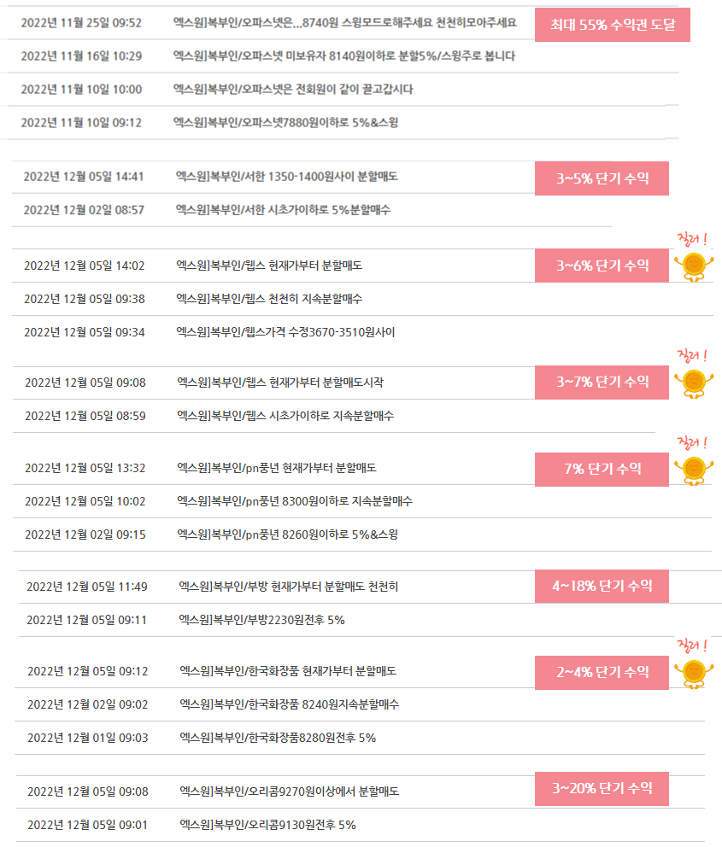Click the 4~18% 단기 수익 badge
This screenshot has height=847, width=722.
[x=602, y=586]
